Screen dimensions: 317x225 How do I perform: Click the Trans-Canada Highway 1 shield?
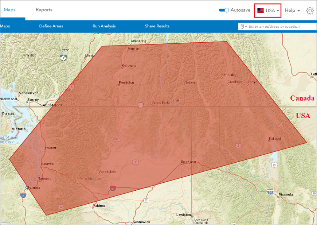coord(63,58)
